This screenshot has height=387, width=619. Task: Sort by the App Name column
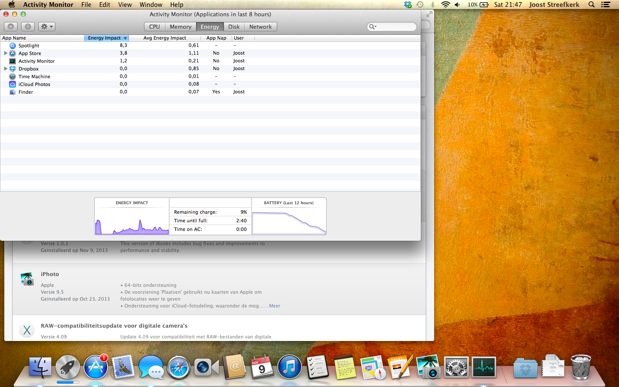point(42,38)
